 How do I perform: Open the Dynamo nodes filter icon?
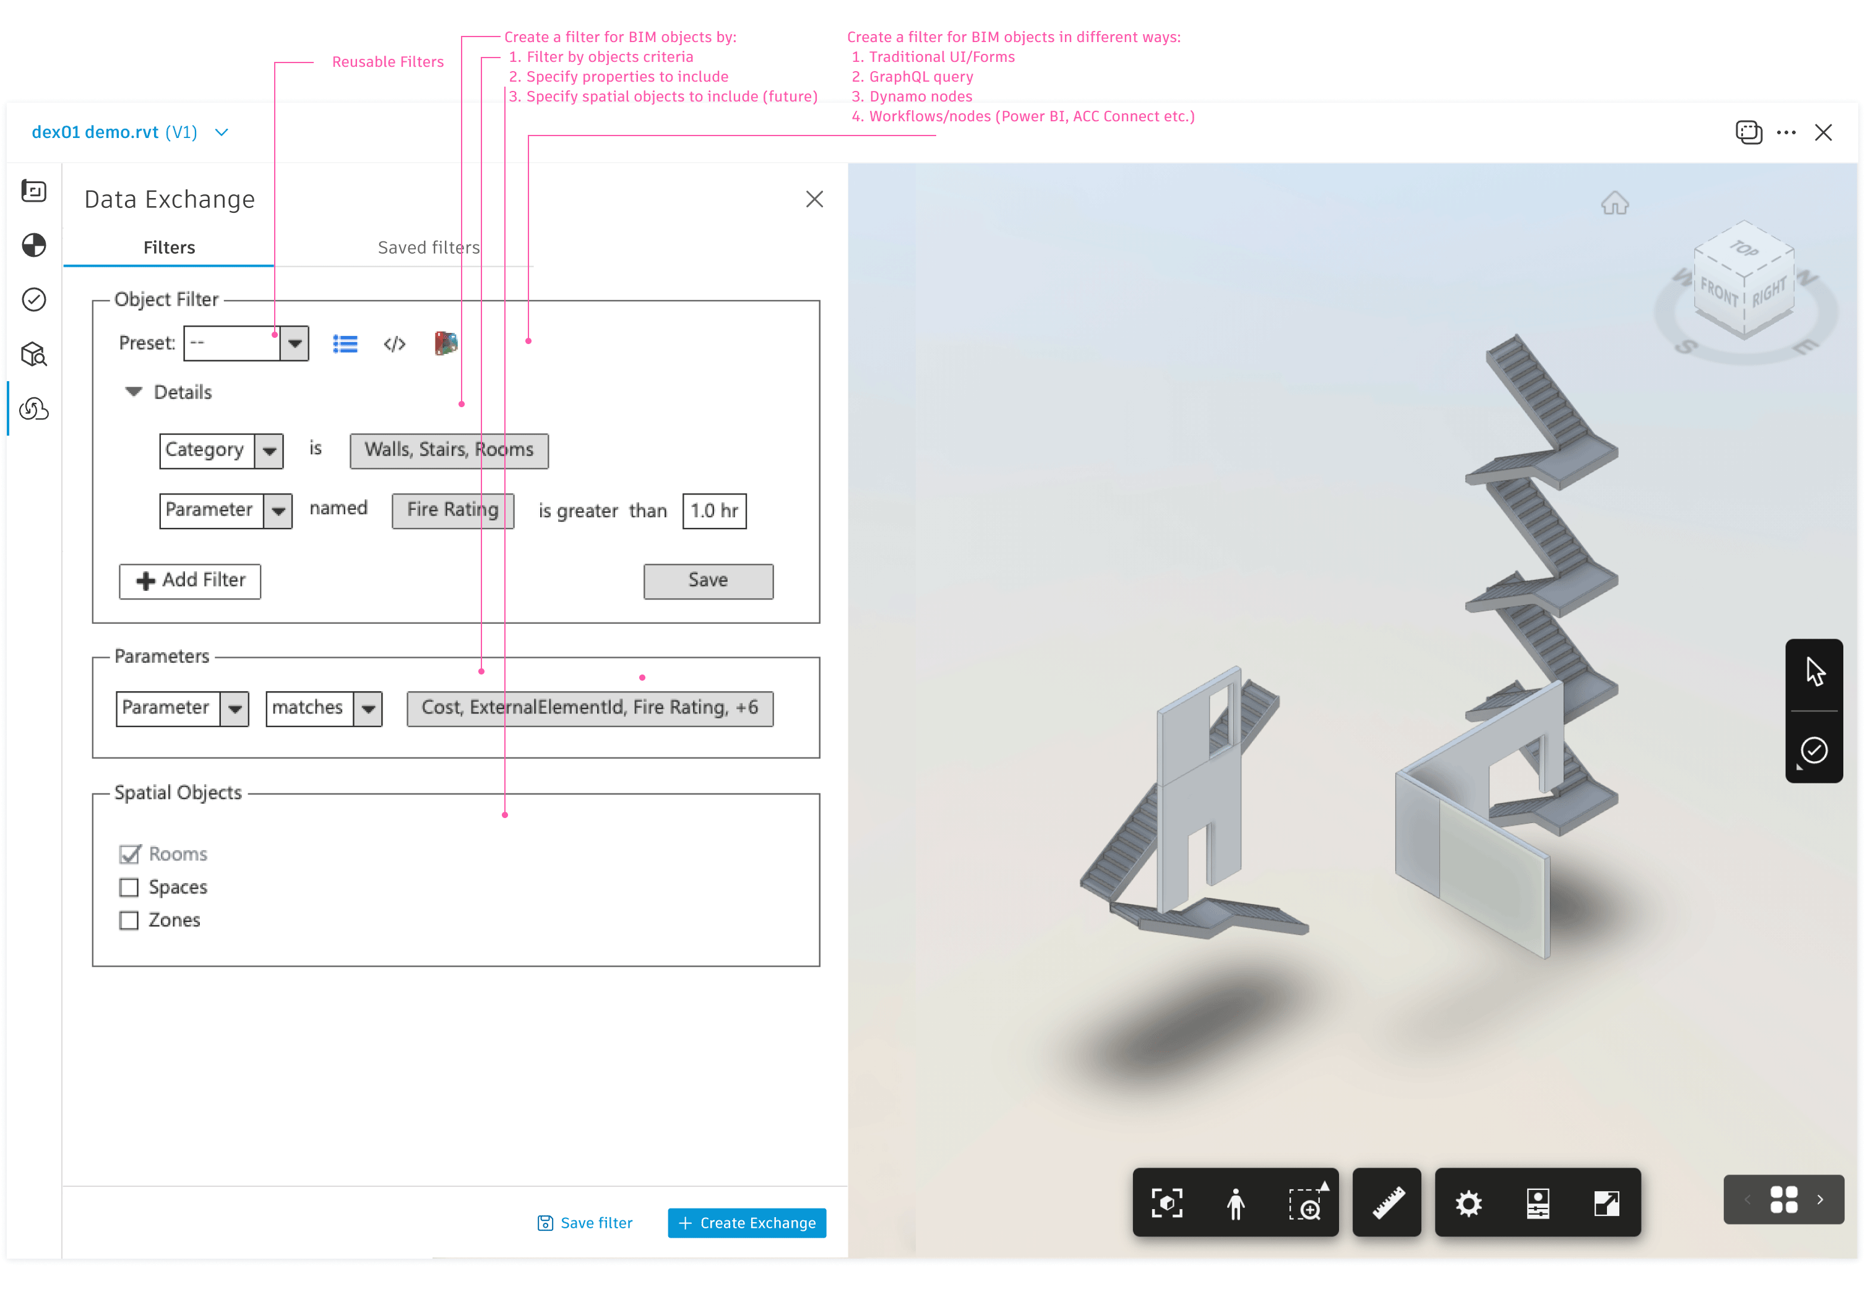click(446, 343)
